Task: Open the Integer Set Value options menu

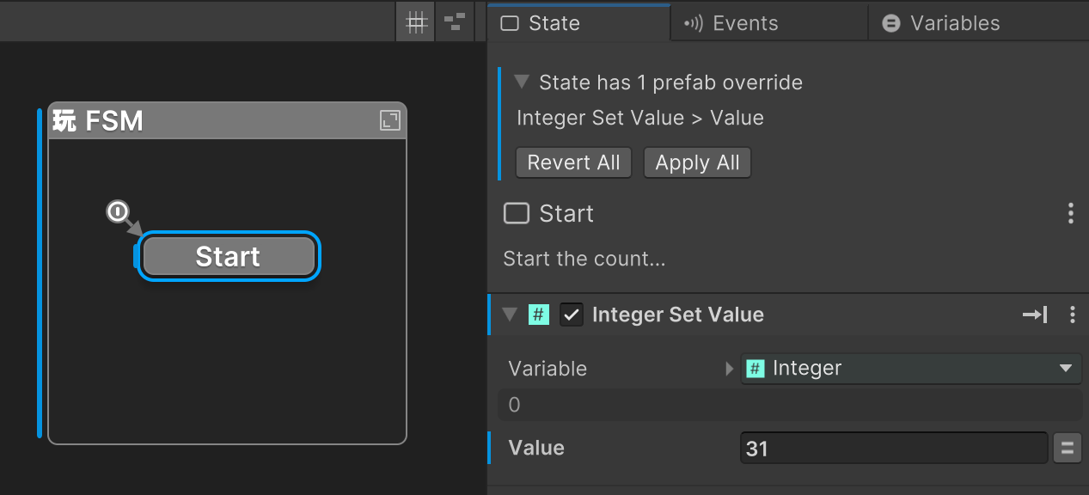Action: (x=1072, y=315)
